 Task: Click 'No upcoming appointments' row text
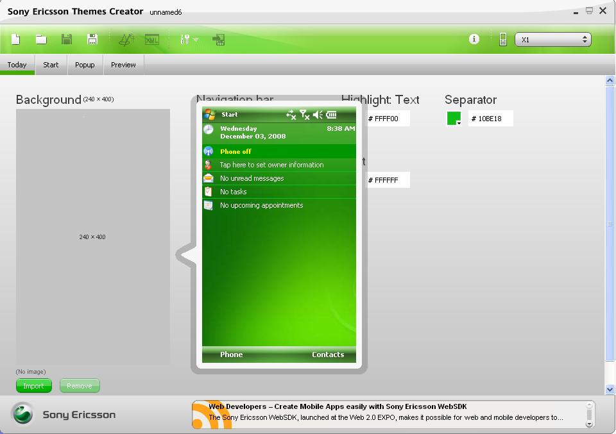262,205
